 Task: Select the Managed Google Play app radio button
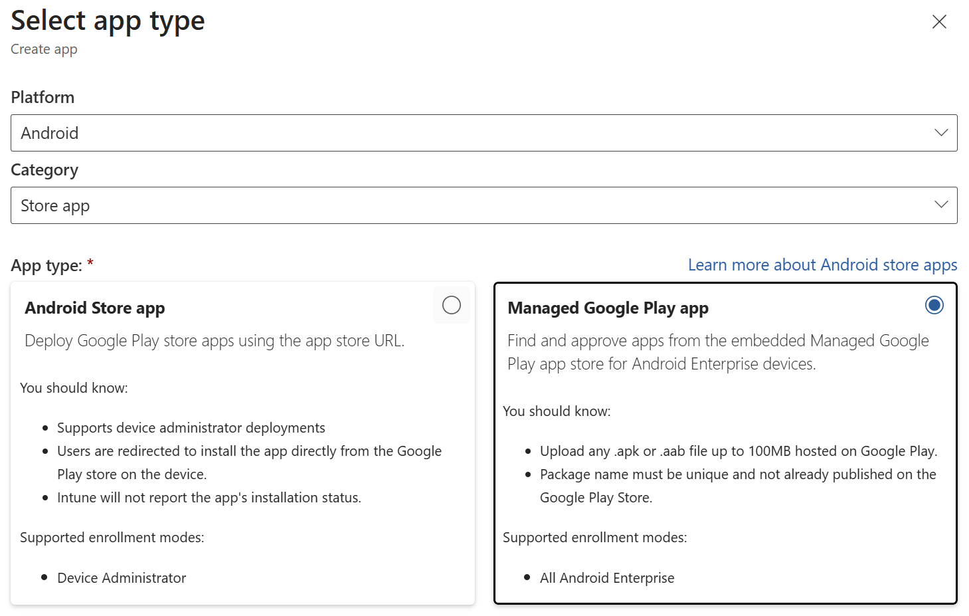tap(934, 305)
